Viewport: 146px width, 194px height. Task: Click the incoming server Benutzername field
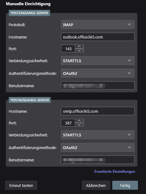coord(98,86)
